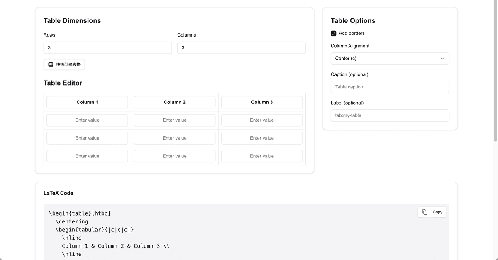Click the \centering code line
This screenshot has height=260, width=498.
click(72, 221)
